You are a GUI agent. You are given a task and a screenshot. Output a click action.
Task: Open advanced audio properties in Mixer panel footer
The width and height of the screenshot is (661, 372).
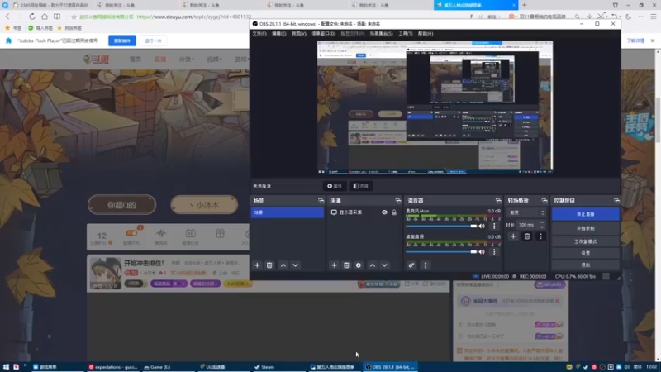click(x=411, y=265)
